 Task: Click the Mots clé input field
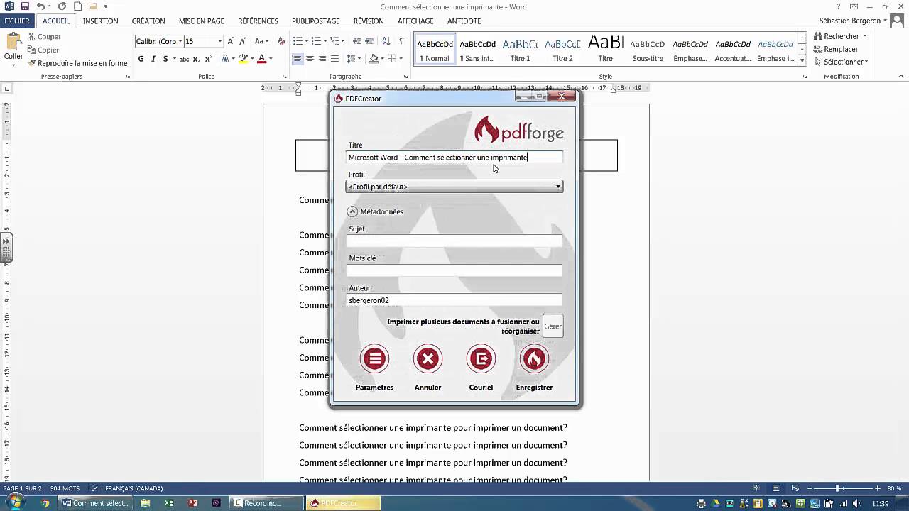[454, 270]
